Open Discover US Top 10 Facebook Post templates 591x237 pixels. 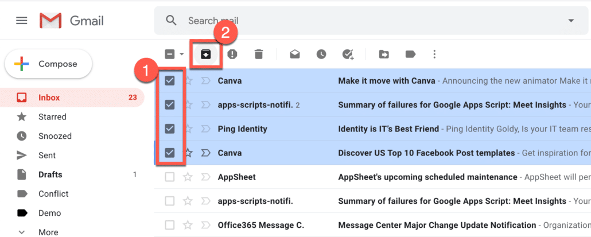426,153
